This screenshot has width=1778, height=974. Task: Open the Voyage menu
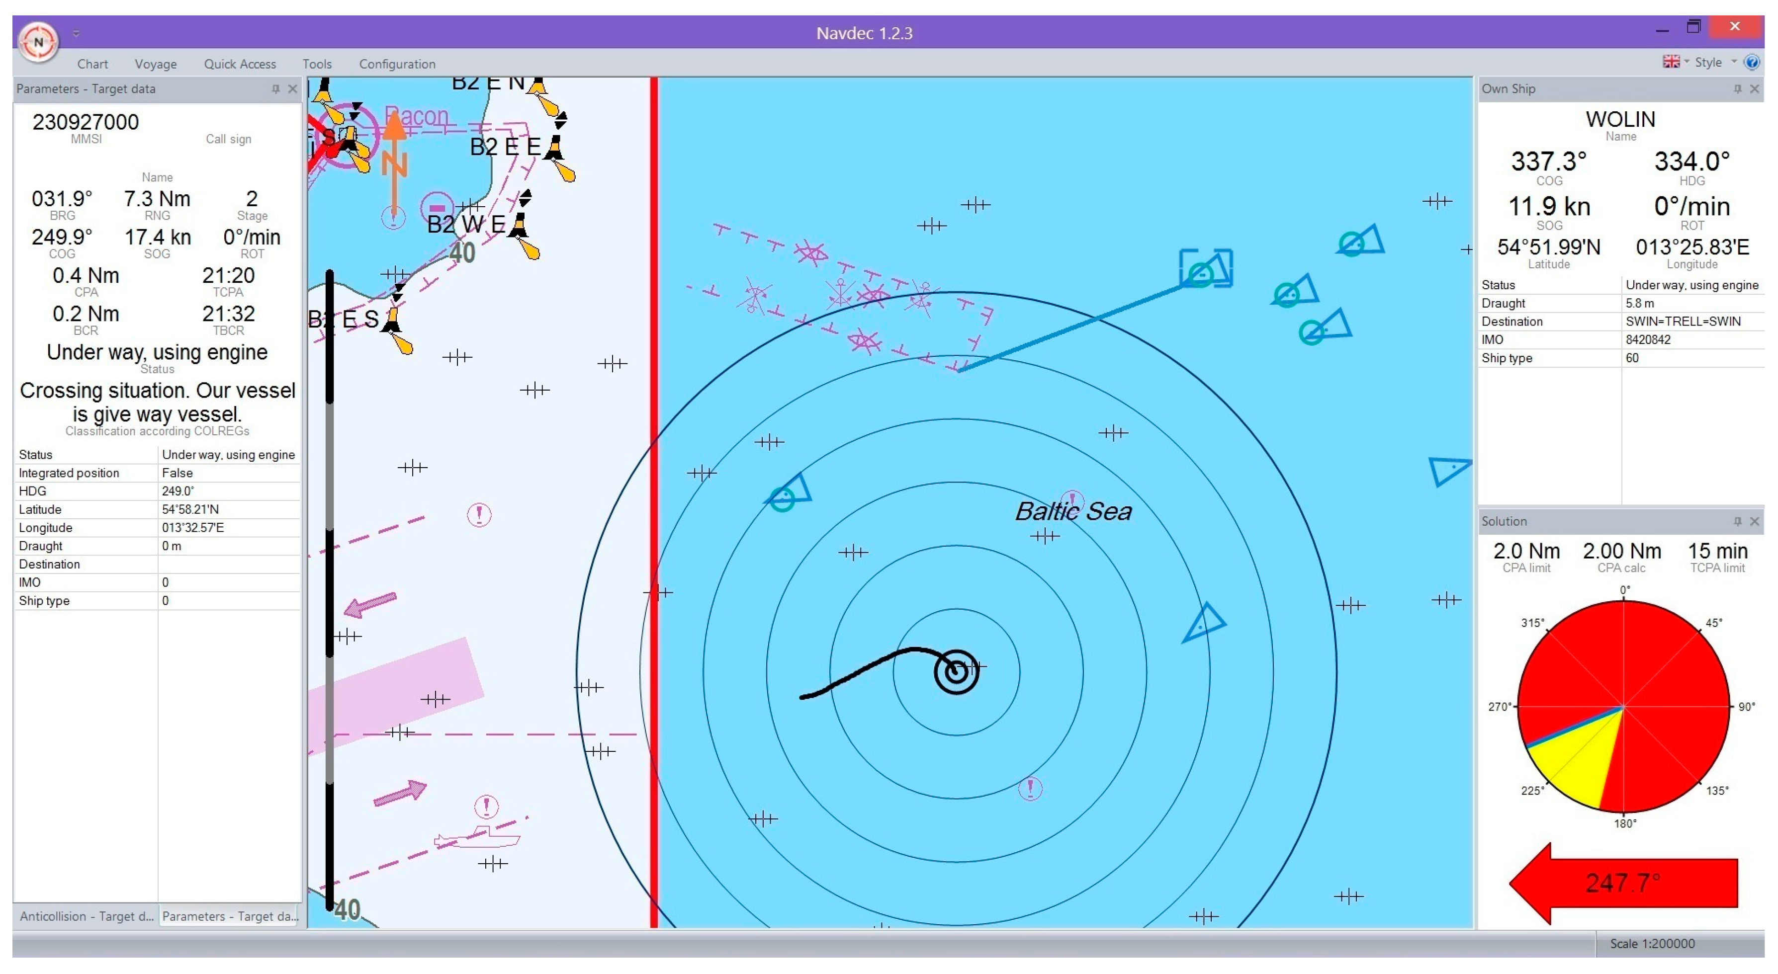pos(155,64)
